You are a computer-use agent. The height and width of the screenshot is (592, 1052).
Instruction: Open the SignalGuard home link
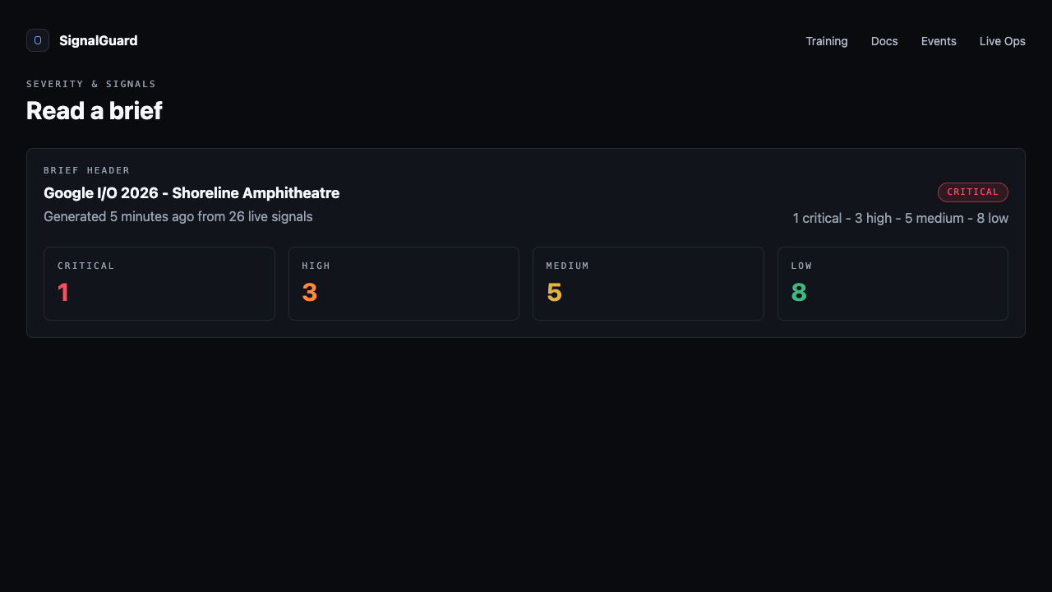82,40
